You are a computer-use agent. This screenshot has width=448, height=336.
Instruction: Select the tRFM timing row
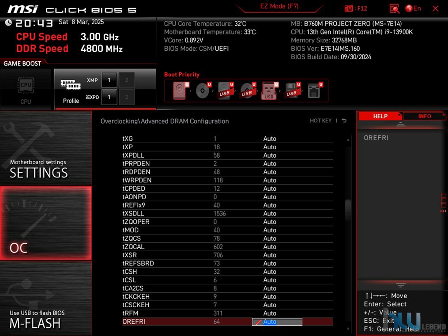227,313
